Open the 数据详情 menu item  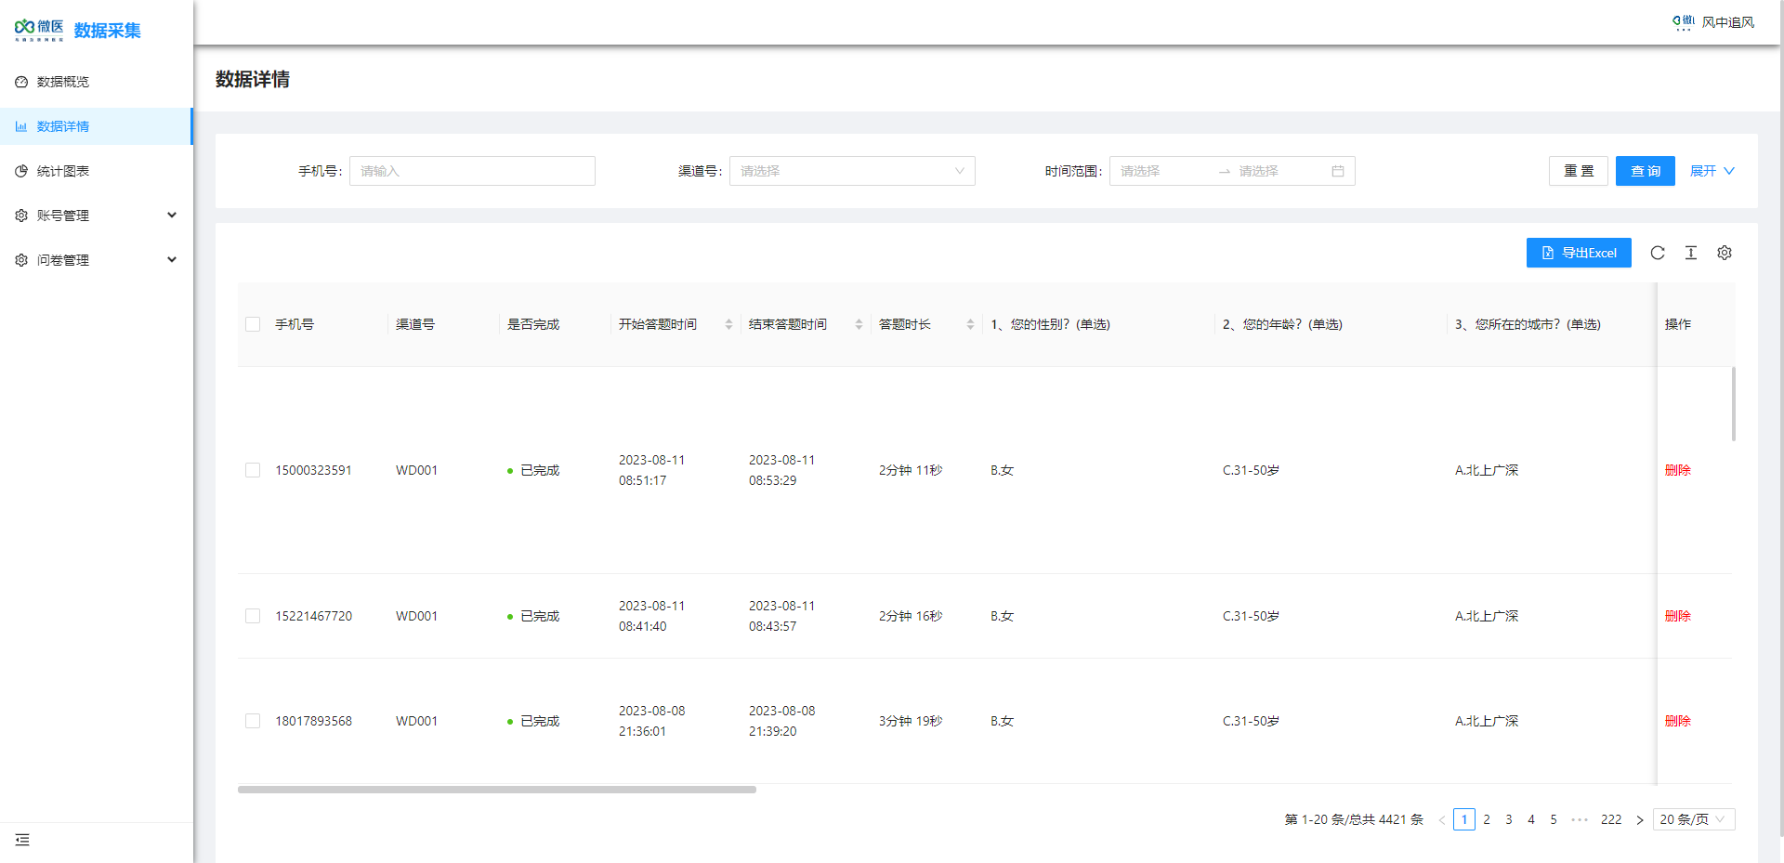(x=97, y=126)
